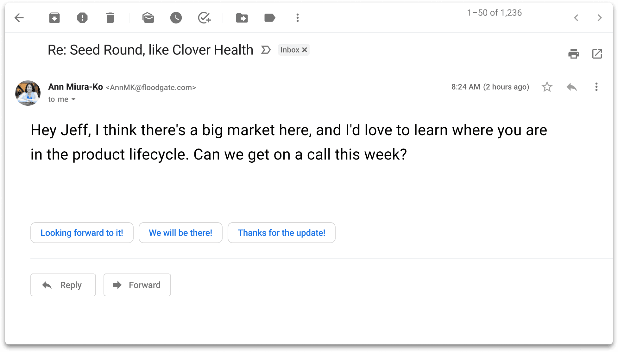The width and height of the screenshot is (618, 352).
Task: Mark the email as unread
Action: 148,18
